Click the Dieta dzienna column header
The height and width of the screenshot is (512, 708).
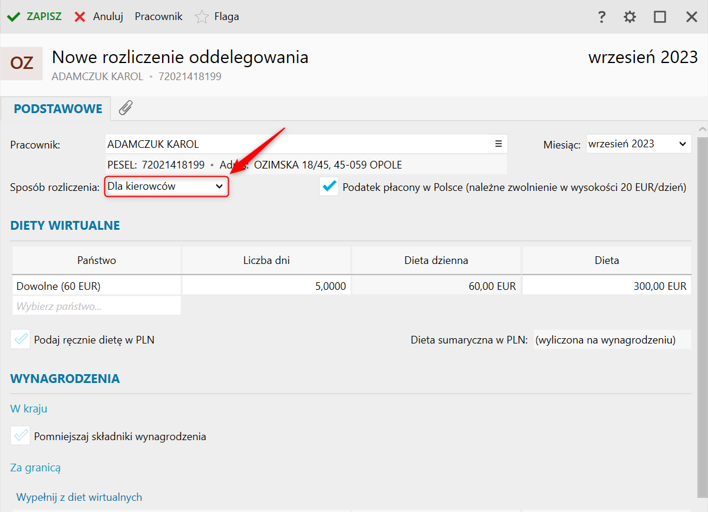(x=436, y=260)
